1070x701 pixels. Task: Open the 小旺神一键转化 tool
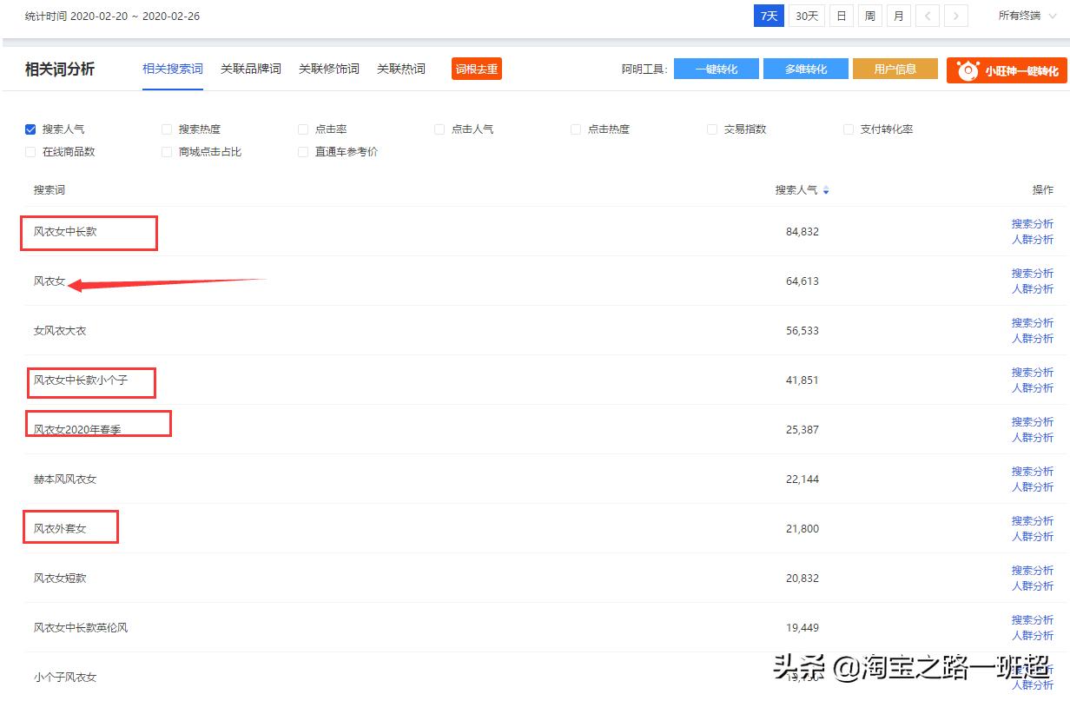1007,69
